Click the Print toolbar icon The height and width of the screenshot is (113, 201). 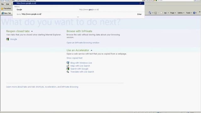tap(166, 13)
